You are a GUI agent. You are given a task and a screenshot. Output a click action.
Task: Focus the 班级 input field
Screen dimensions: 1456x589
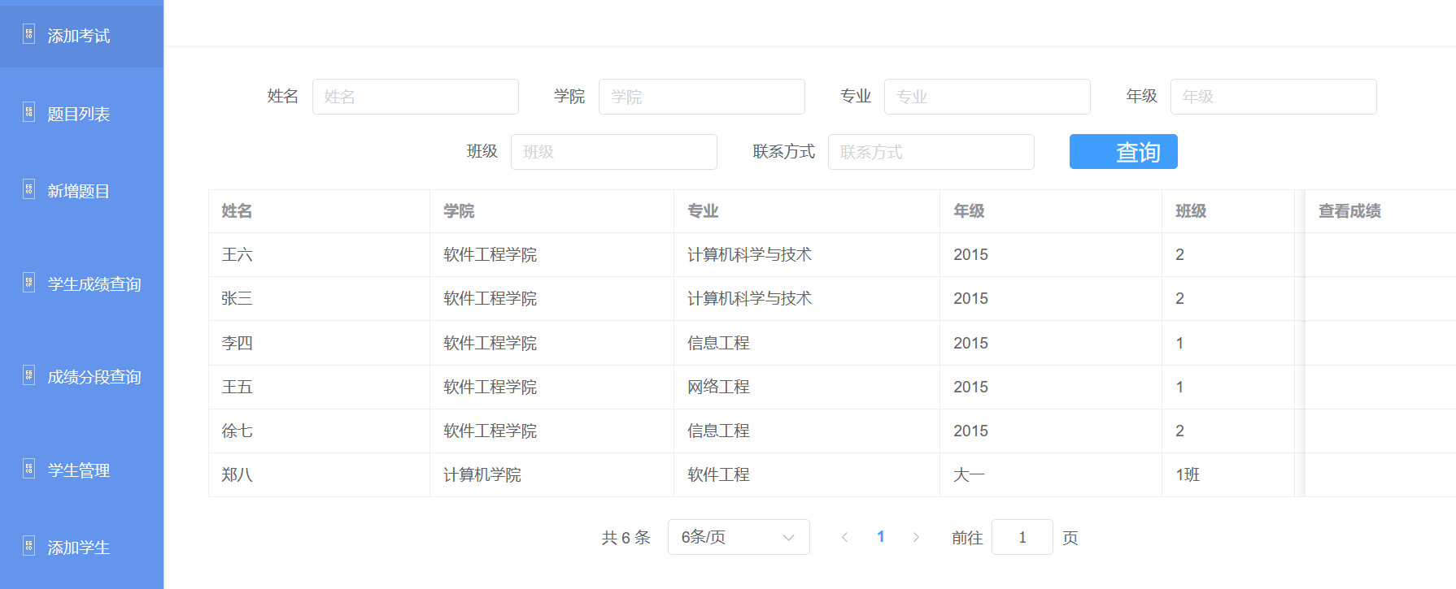point(614,152)
